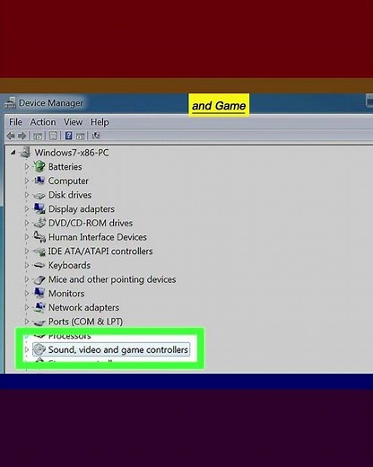Screen dimensions: 373x467
Task: Expand the Disk drives category
Action: 27,195
